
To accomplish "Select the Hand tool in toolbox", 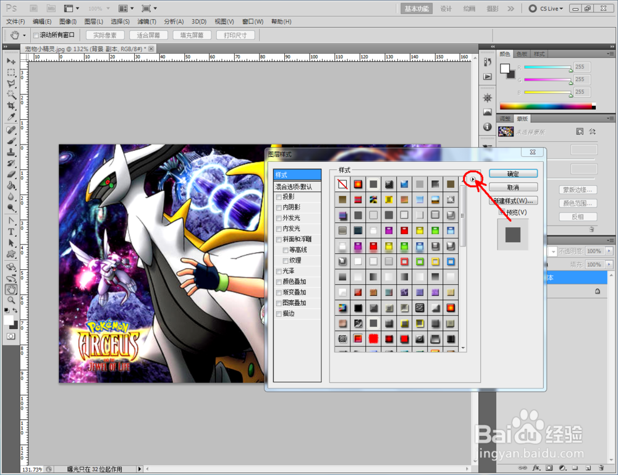I will [x=11, y=290].
